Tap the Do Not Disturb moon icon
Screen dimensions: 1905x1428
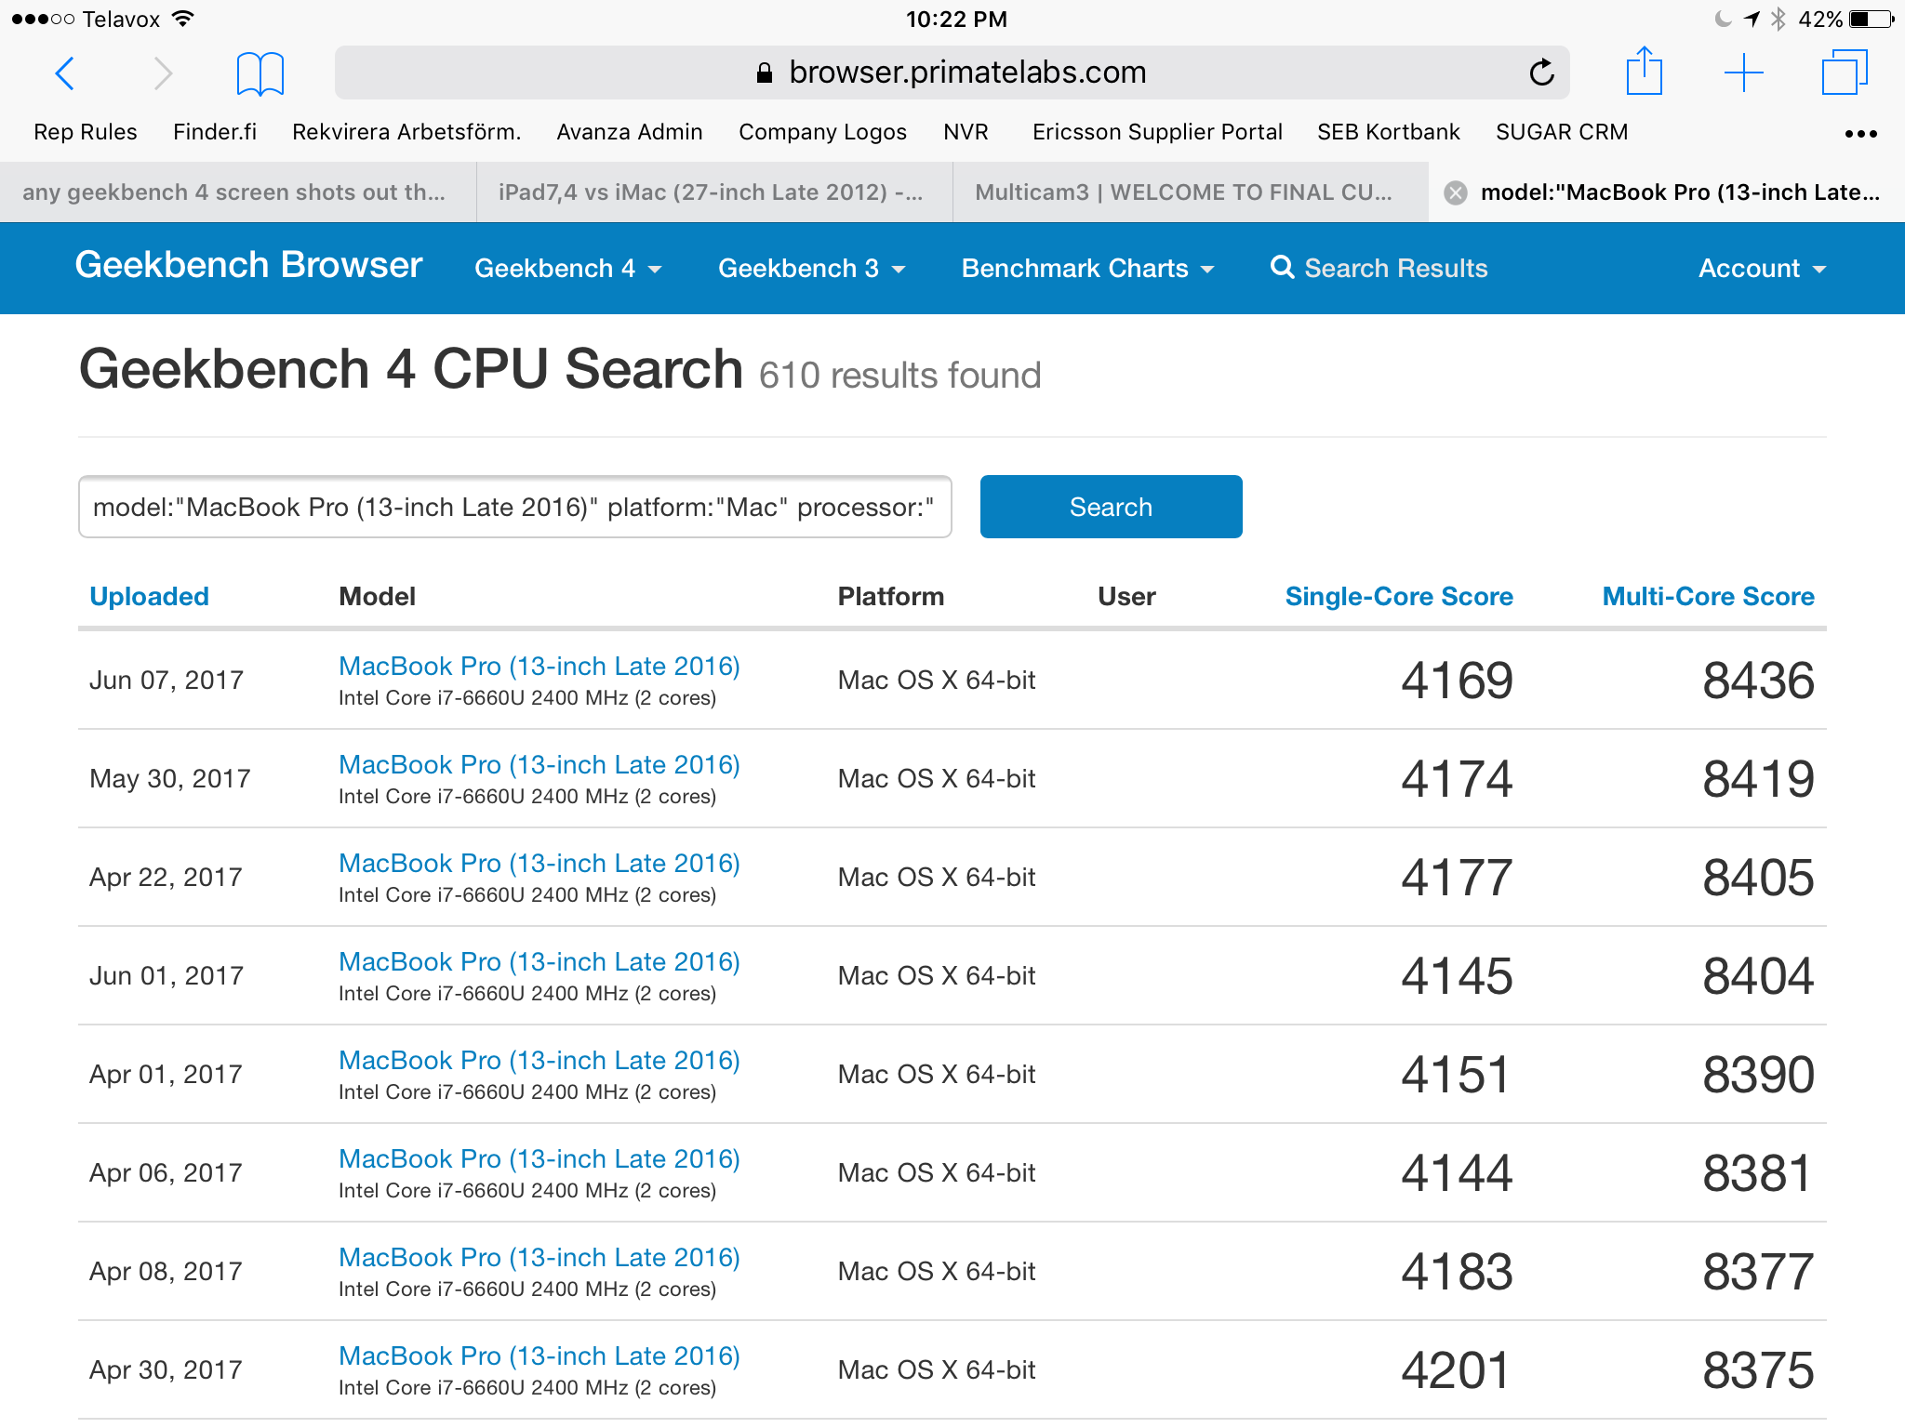(x=1724, y=19)
